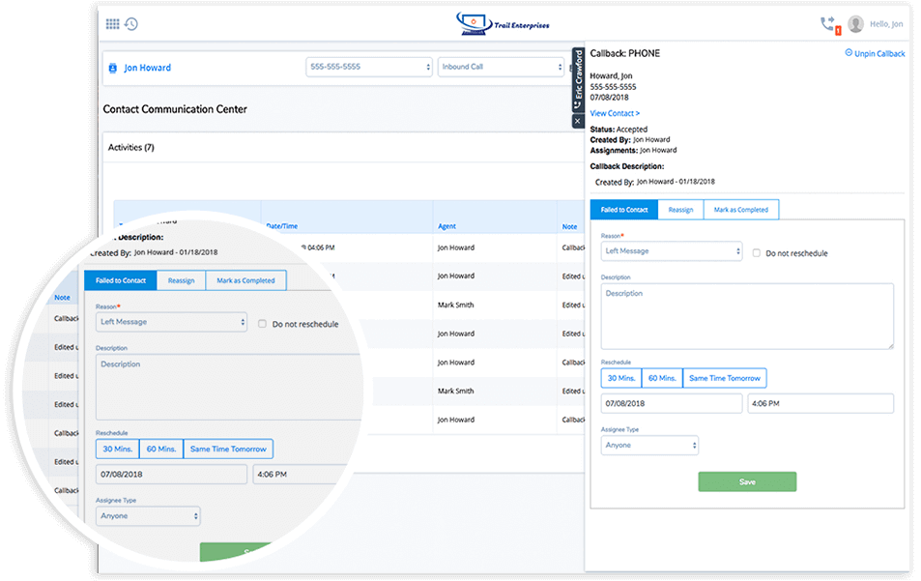
Task: Open the apps grid menu icon
Action: [112, 24]
